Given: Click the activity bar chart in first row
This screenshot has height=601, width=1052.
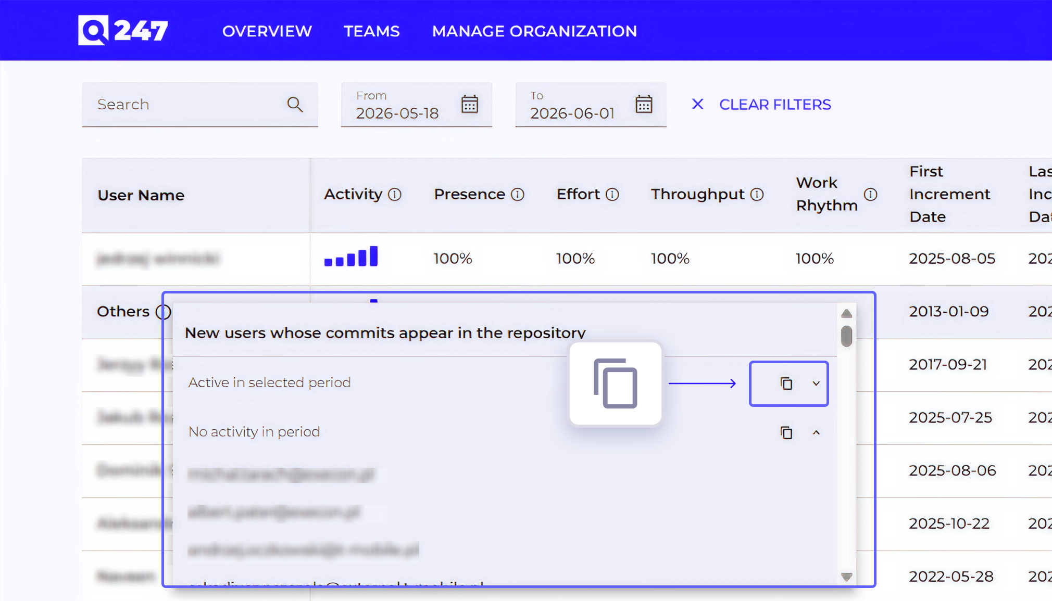Looking at the screenshot, I should (x=351, y=256).
